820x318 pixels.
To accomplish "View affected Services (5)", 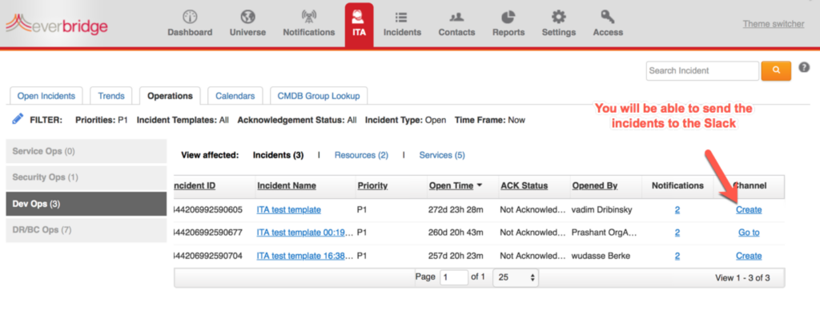I will coord(442,155).
